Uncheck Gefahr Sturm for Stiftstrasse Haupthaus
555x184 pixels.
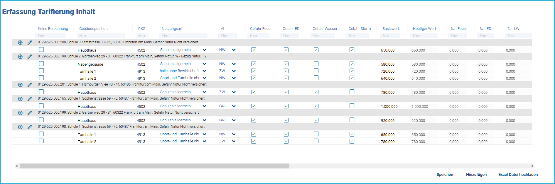pyautogui.click(x=352, y=50)
